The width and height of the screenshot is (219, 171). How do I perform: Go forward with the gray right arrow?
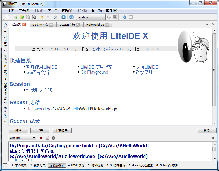[x=48, y=17]
